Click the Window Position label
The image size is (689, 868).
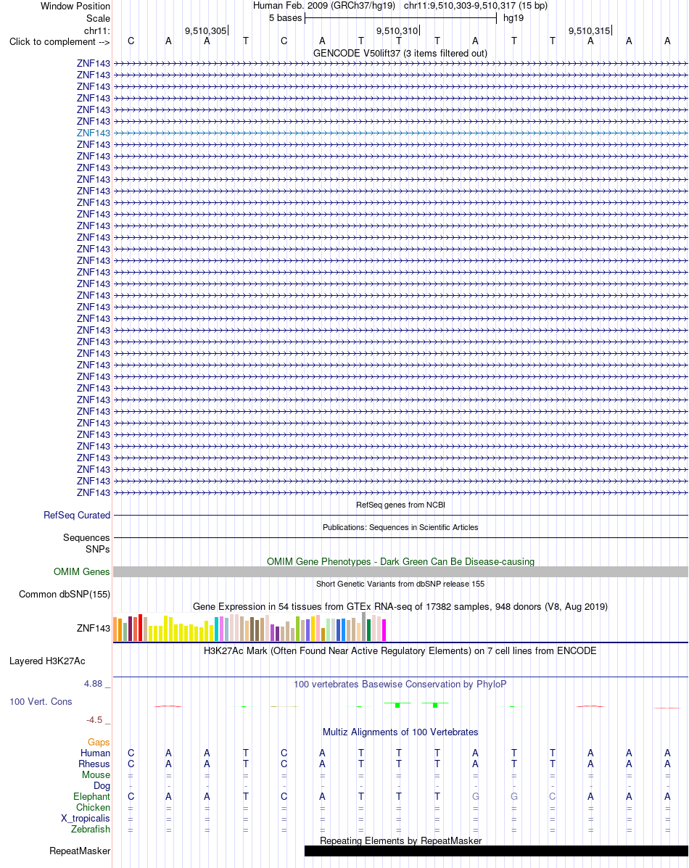(x=75, y=6)
